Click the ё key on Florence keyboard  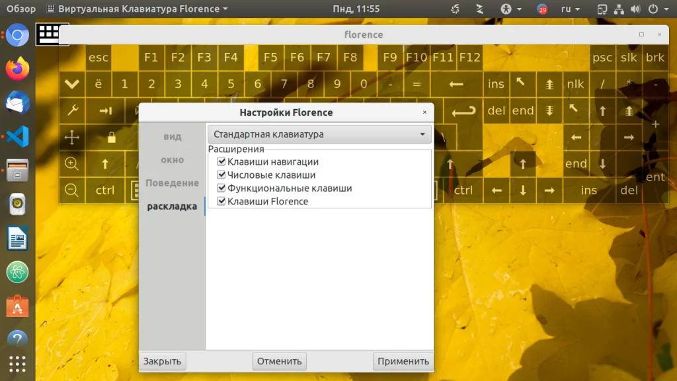click(x=99, y=84)
